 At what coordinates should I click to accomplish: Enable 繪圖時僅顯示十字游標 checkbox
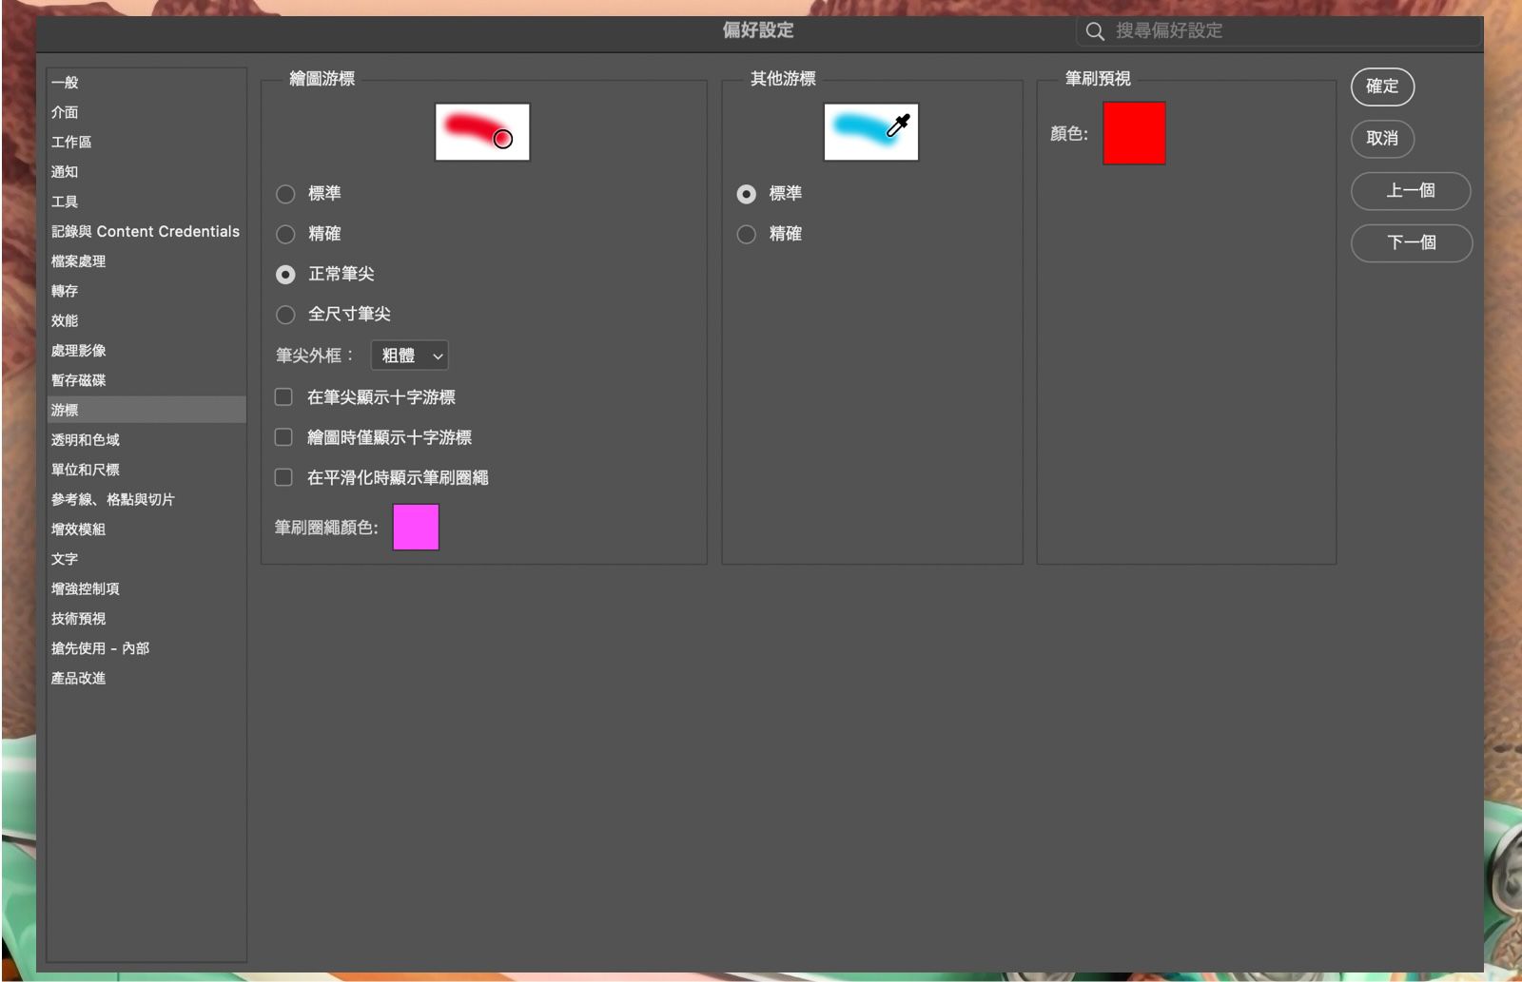tap(283, 437)
